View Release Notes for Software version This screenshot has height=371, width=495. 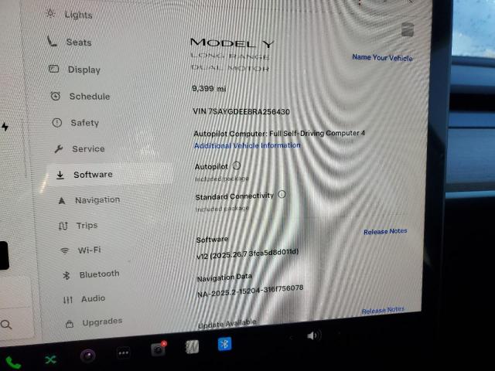385,231
